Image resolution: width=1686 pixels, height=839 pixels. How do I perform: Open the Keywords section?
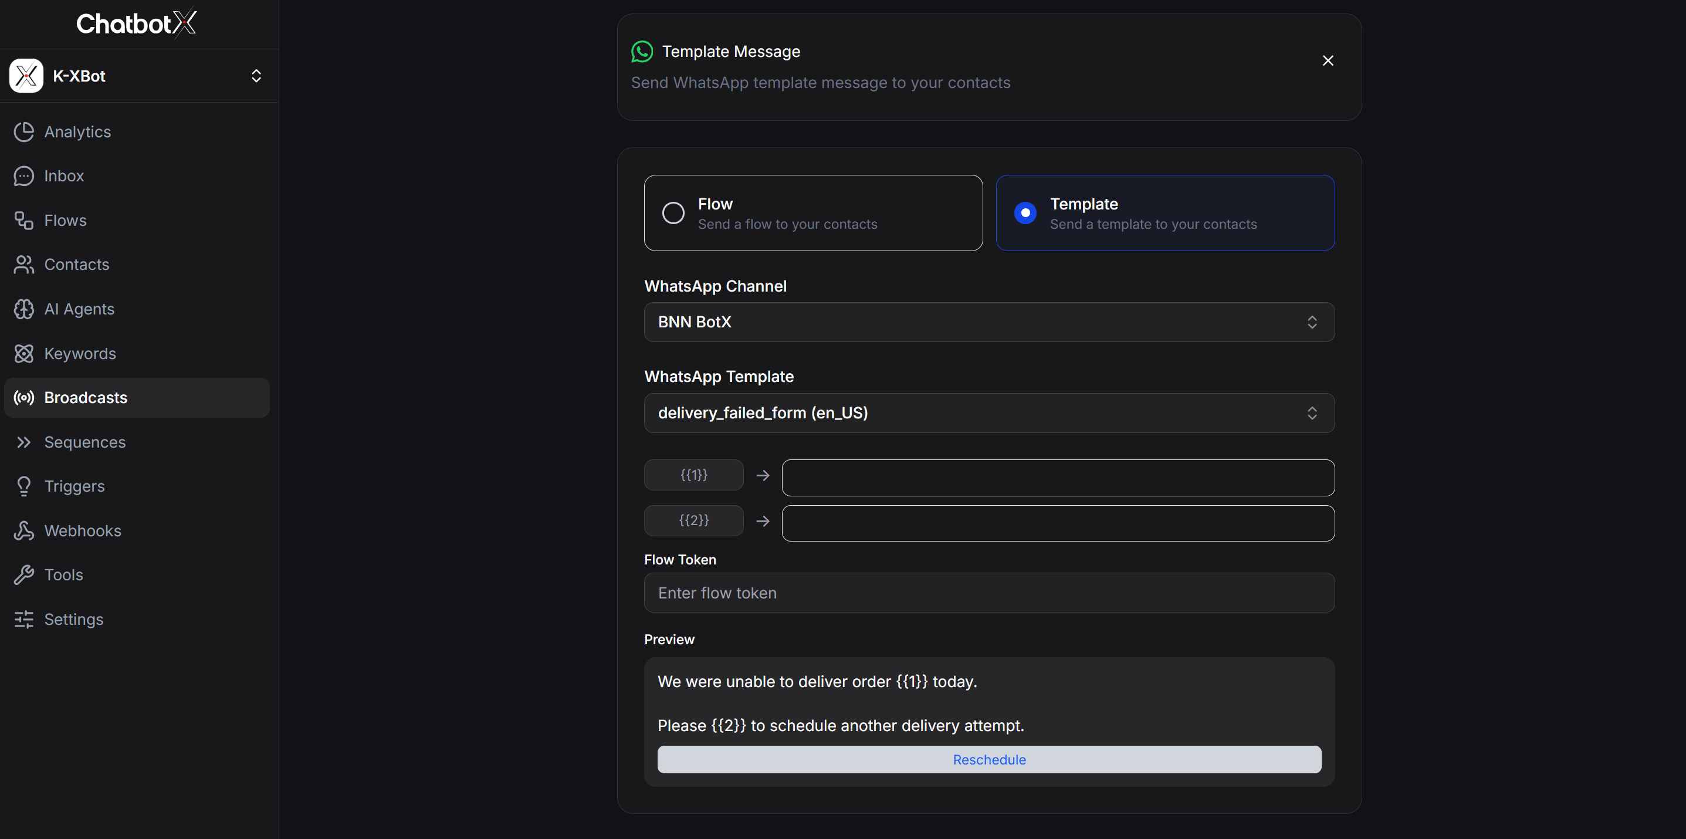coord(137,353)
